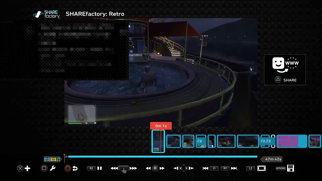322x181 pixels.
Task: Click the SHAREfactory: Retro project title
Action: point(95,14)
